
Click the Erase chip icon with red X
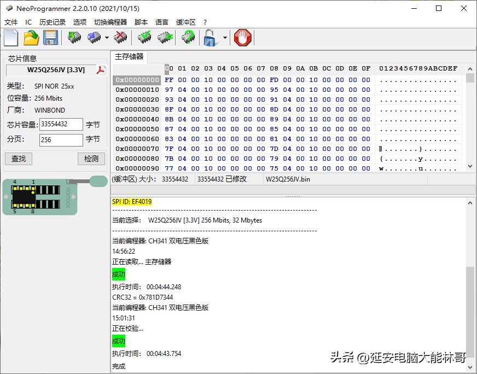pyautogui.click(x=120, y=37)
